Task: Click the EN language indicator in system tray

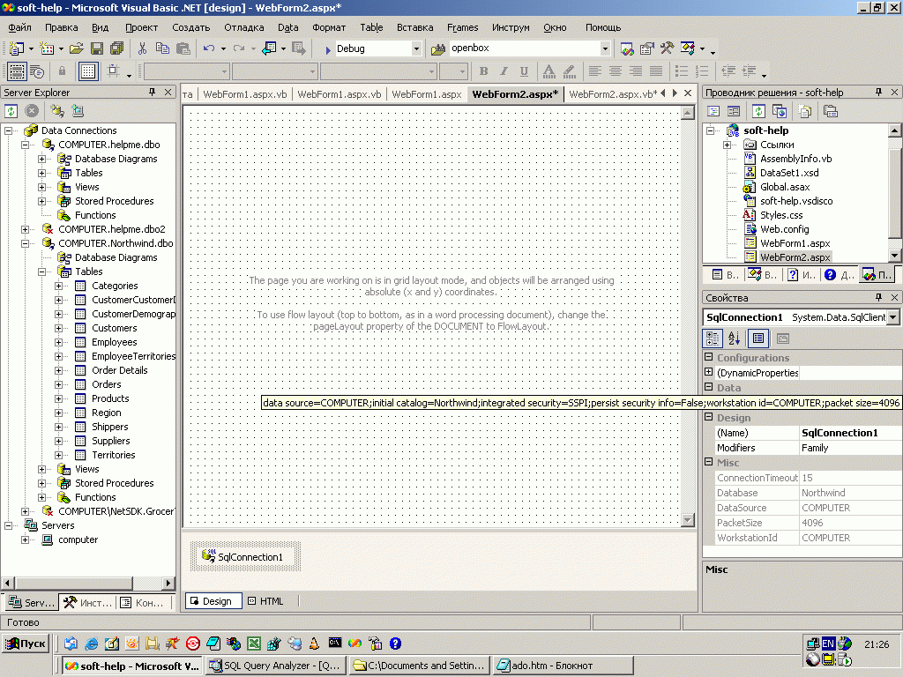Action: pos(828,644)
